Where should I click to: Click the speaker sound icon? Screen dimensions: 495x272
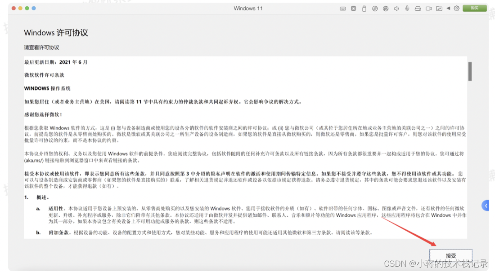click(396, 9)
